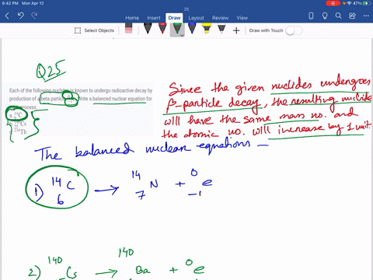The image size is (373, 280).
Task: Tap the status bar time
Action: pyautogui.click(x=10, y=3)
